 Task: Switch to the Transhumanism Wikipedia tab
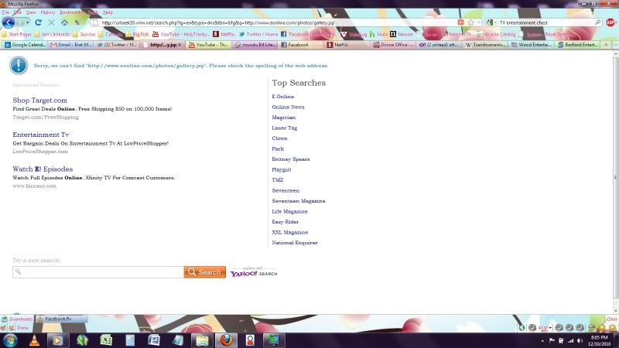(485, 45)
